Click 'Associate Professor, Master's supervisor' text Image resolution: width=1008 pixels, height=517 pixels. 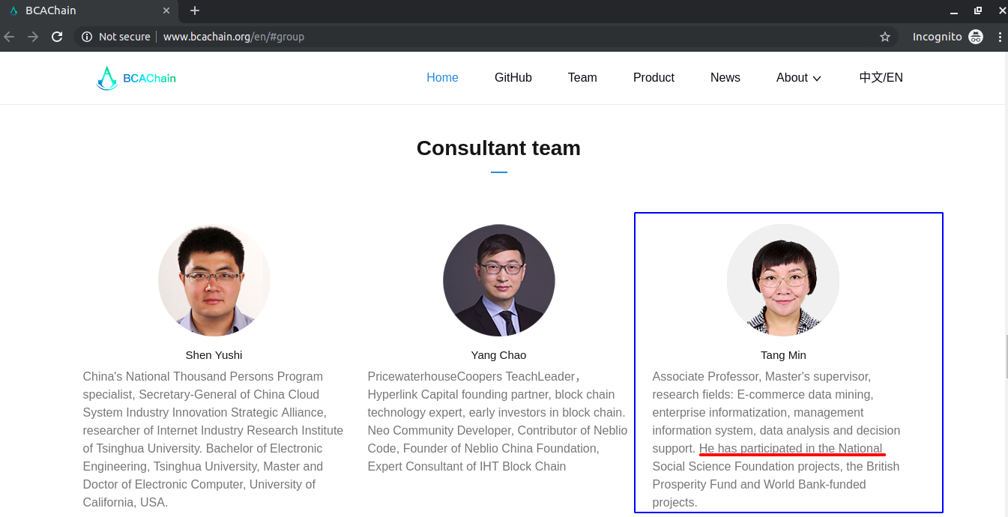click(x=761, y=377)
